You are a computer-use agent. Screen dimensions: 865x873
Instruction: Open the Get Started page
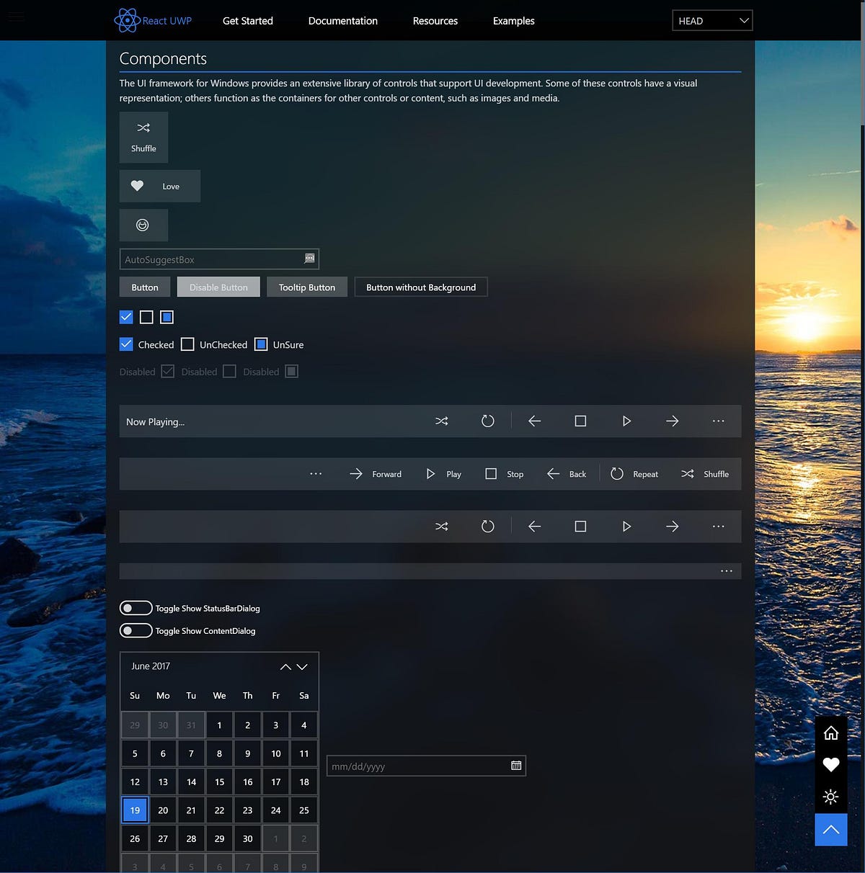[x=247, y=21]
